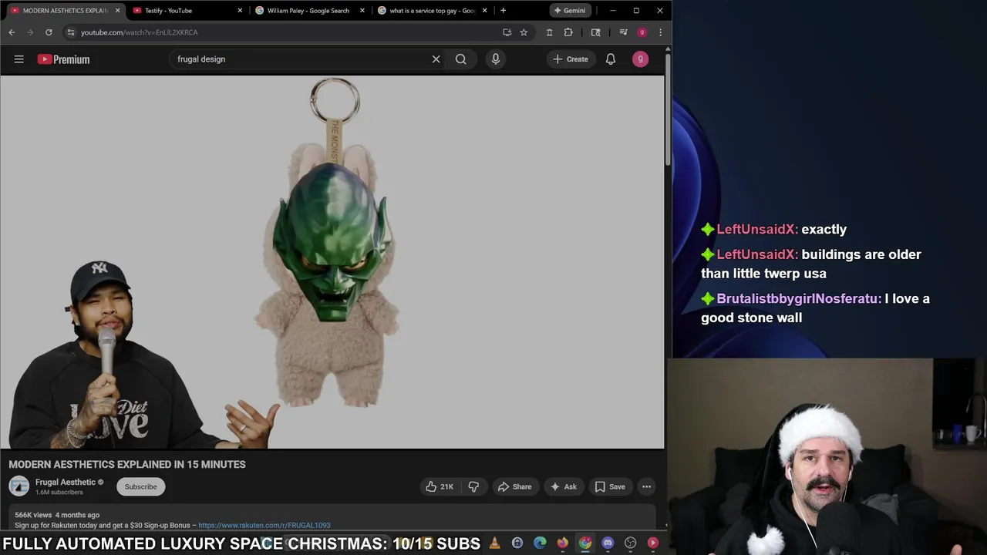Open OBS Studio from the taskbar
This screenshot has height=555, width=987.
630,543
